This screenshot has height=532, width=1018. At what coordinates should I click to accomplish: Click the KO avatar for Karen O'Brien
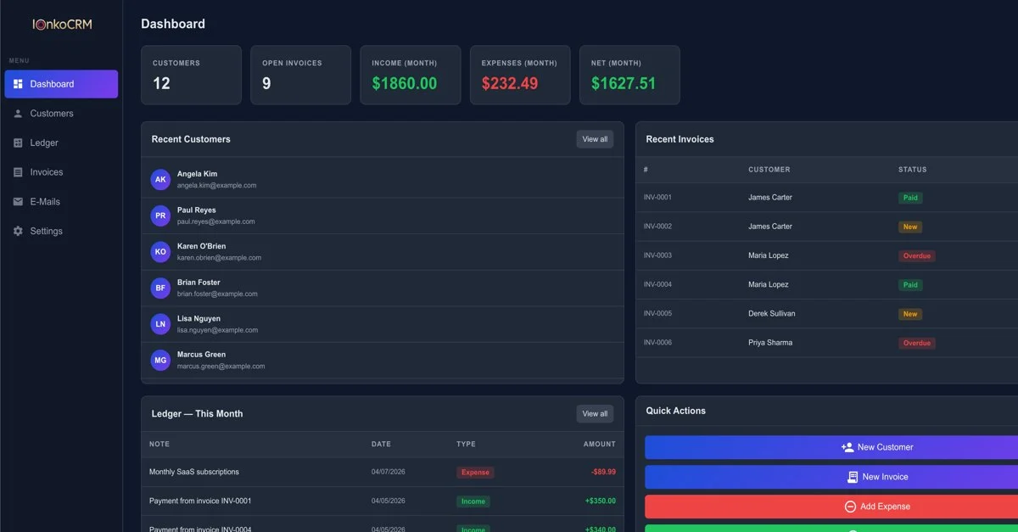[160, 252]
